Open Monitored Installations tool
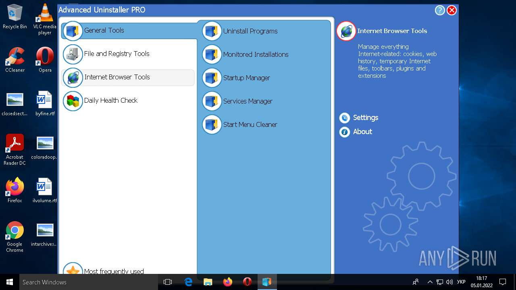 point(256,54)
